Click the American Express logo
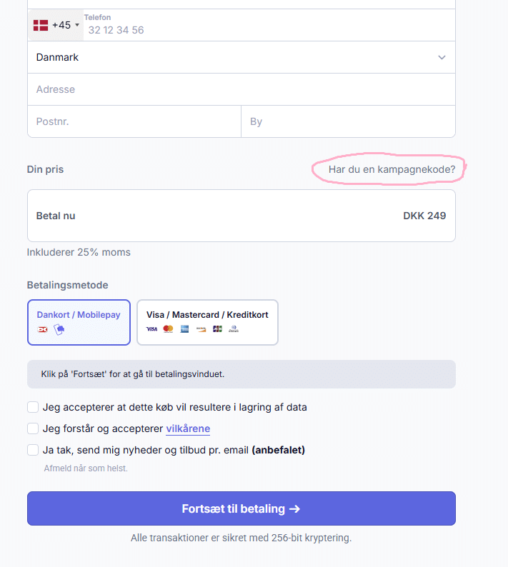Screen dimensions: 508x567 click(x=185, y=329)
